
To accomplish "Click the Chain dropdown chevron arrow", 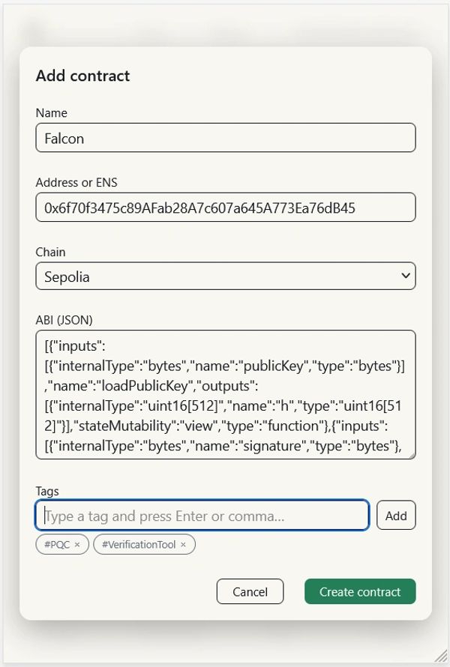I will (405, 276).
